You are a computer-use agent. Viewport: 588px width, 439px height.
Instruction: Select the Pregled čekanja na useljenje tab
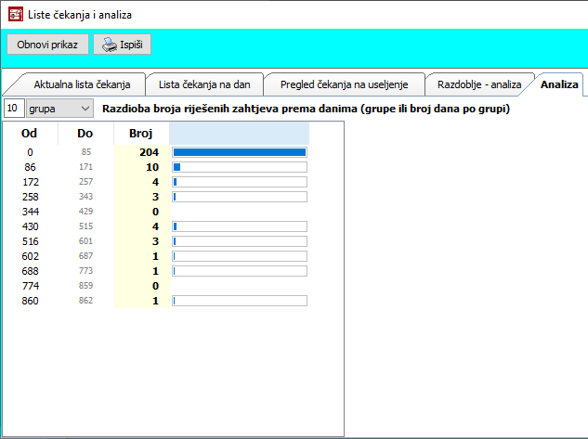click(344, 84)
